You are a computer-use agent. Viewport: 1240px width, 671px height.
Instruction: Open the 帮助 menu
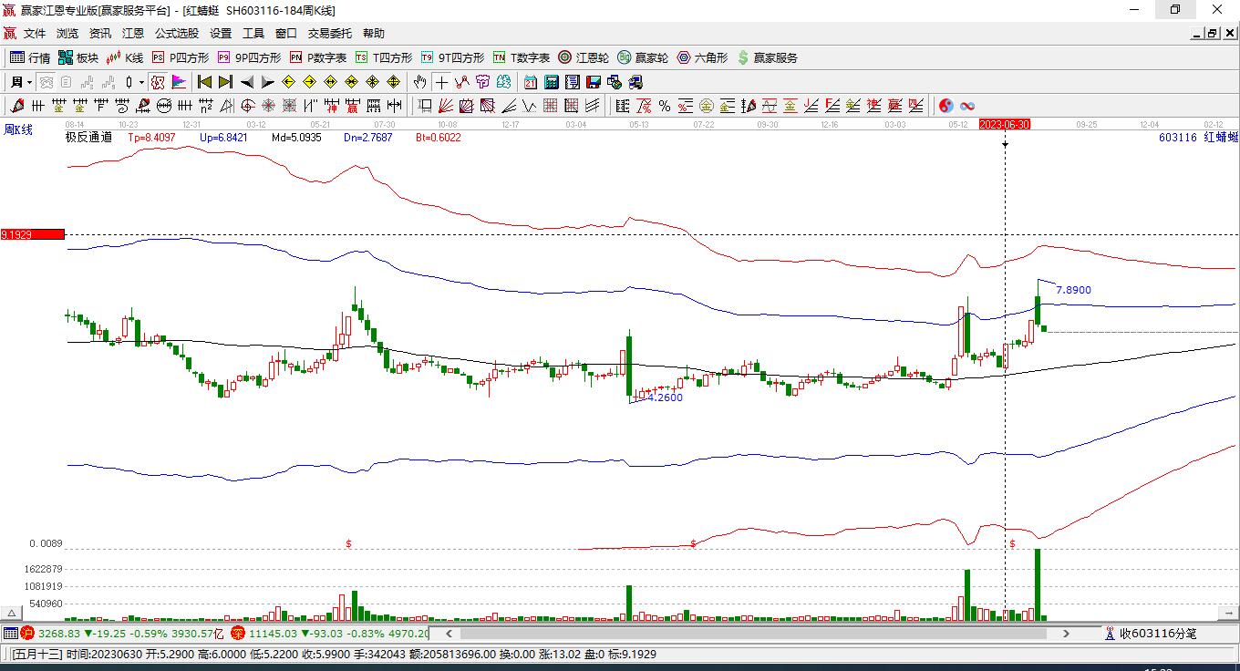374,34
